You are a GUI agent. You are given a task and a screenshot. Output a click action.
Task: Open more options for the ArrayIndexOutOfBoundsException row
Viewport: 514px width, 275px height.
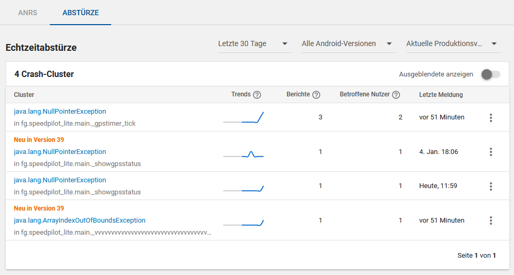491,221
